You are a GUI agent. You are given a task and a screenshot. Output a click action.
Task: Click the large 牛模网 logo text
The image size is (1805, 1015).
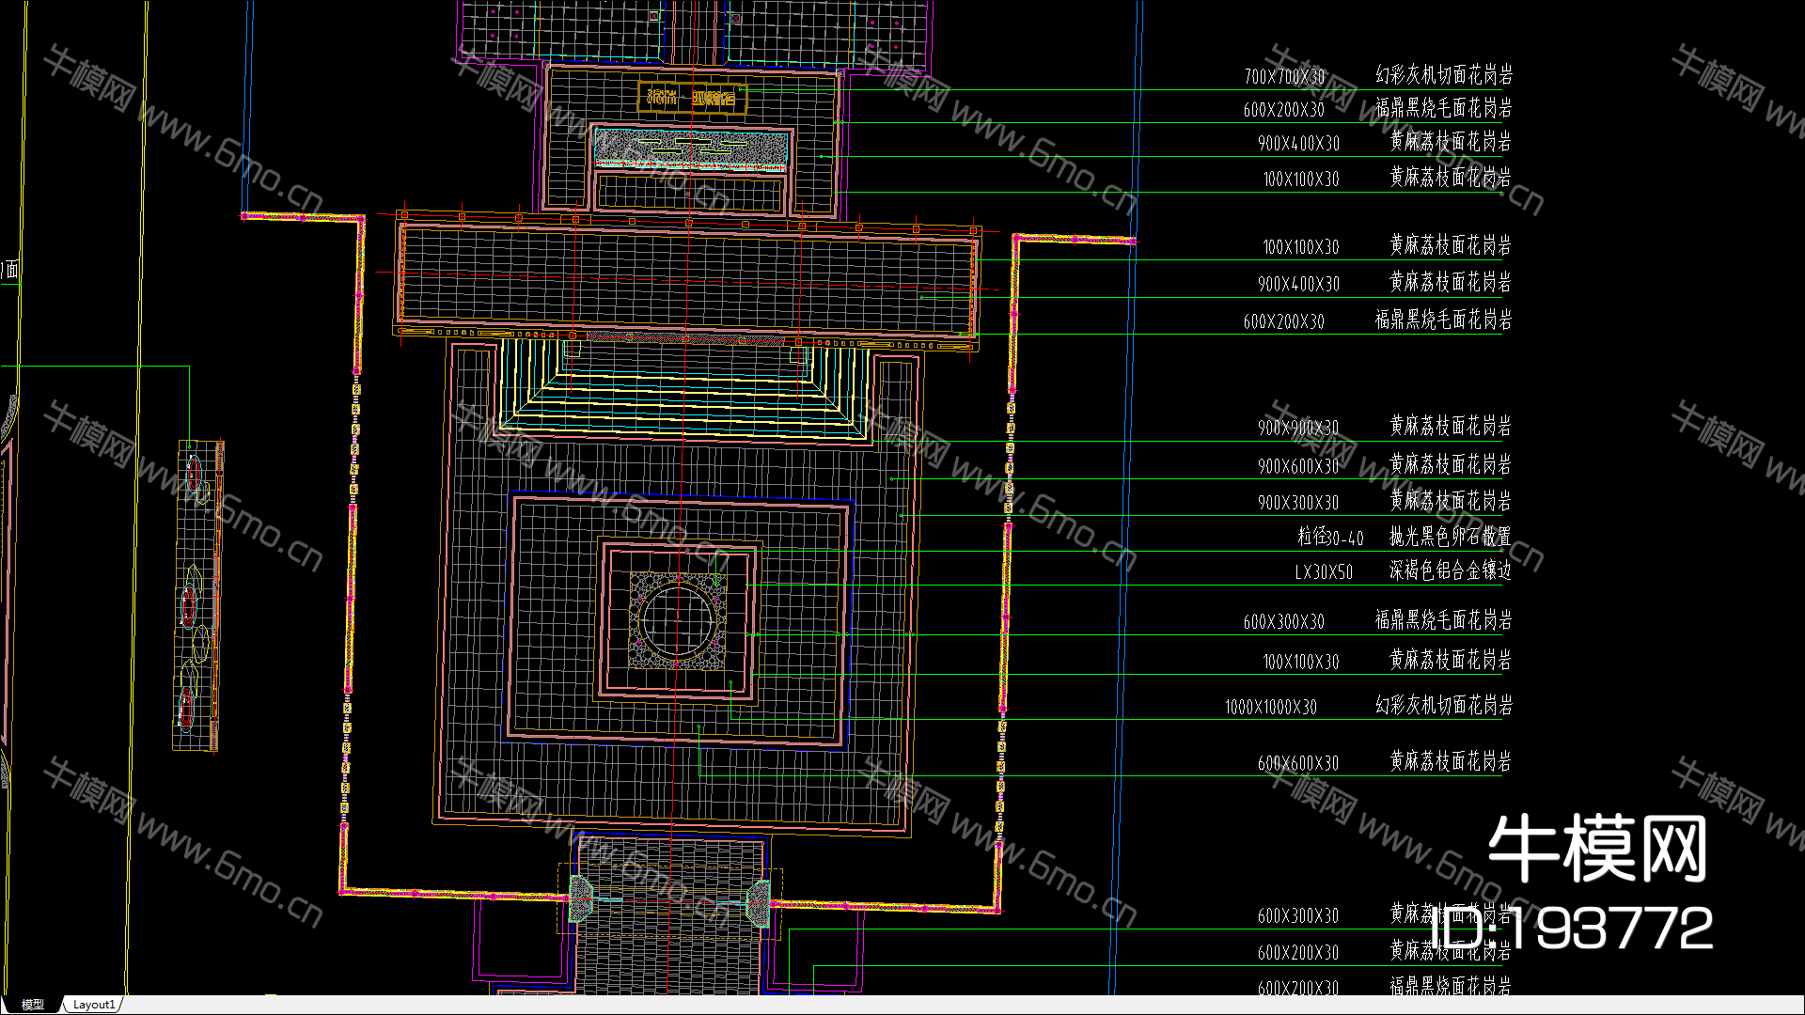point(1596,849)
